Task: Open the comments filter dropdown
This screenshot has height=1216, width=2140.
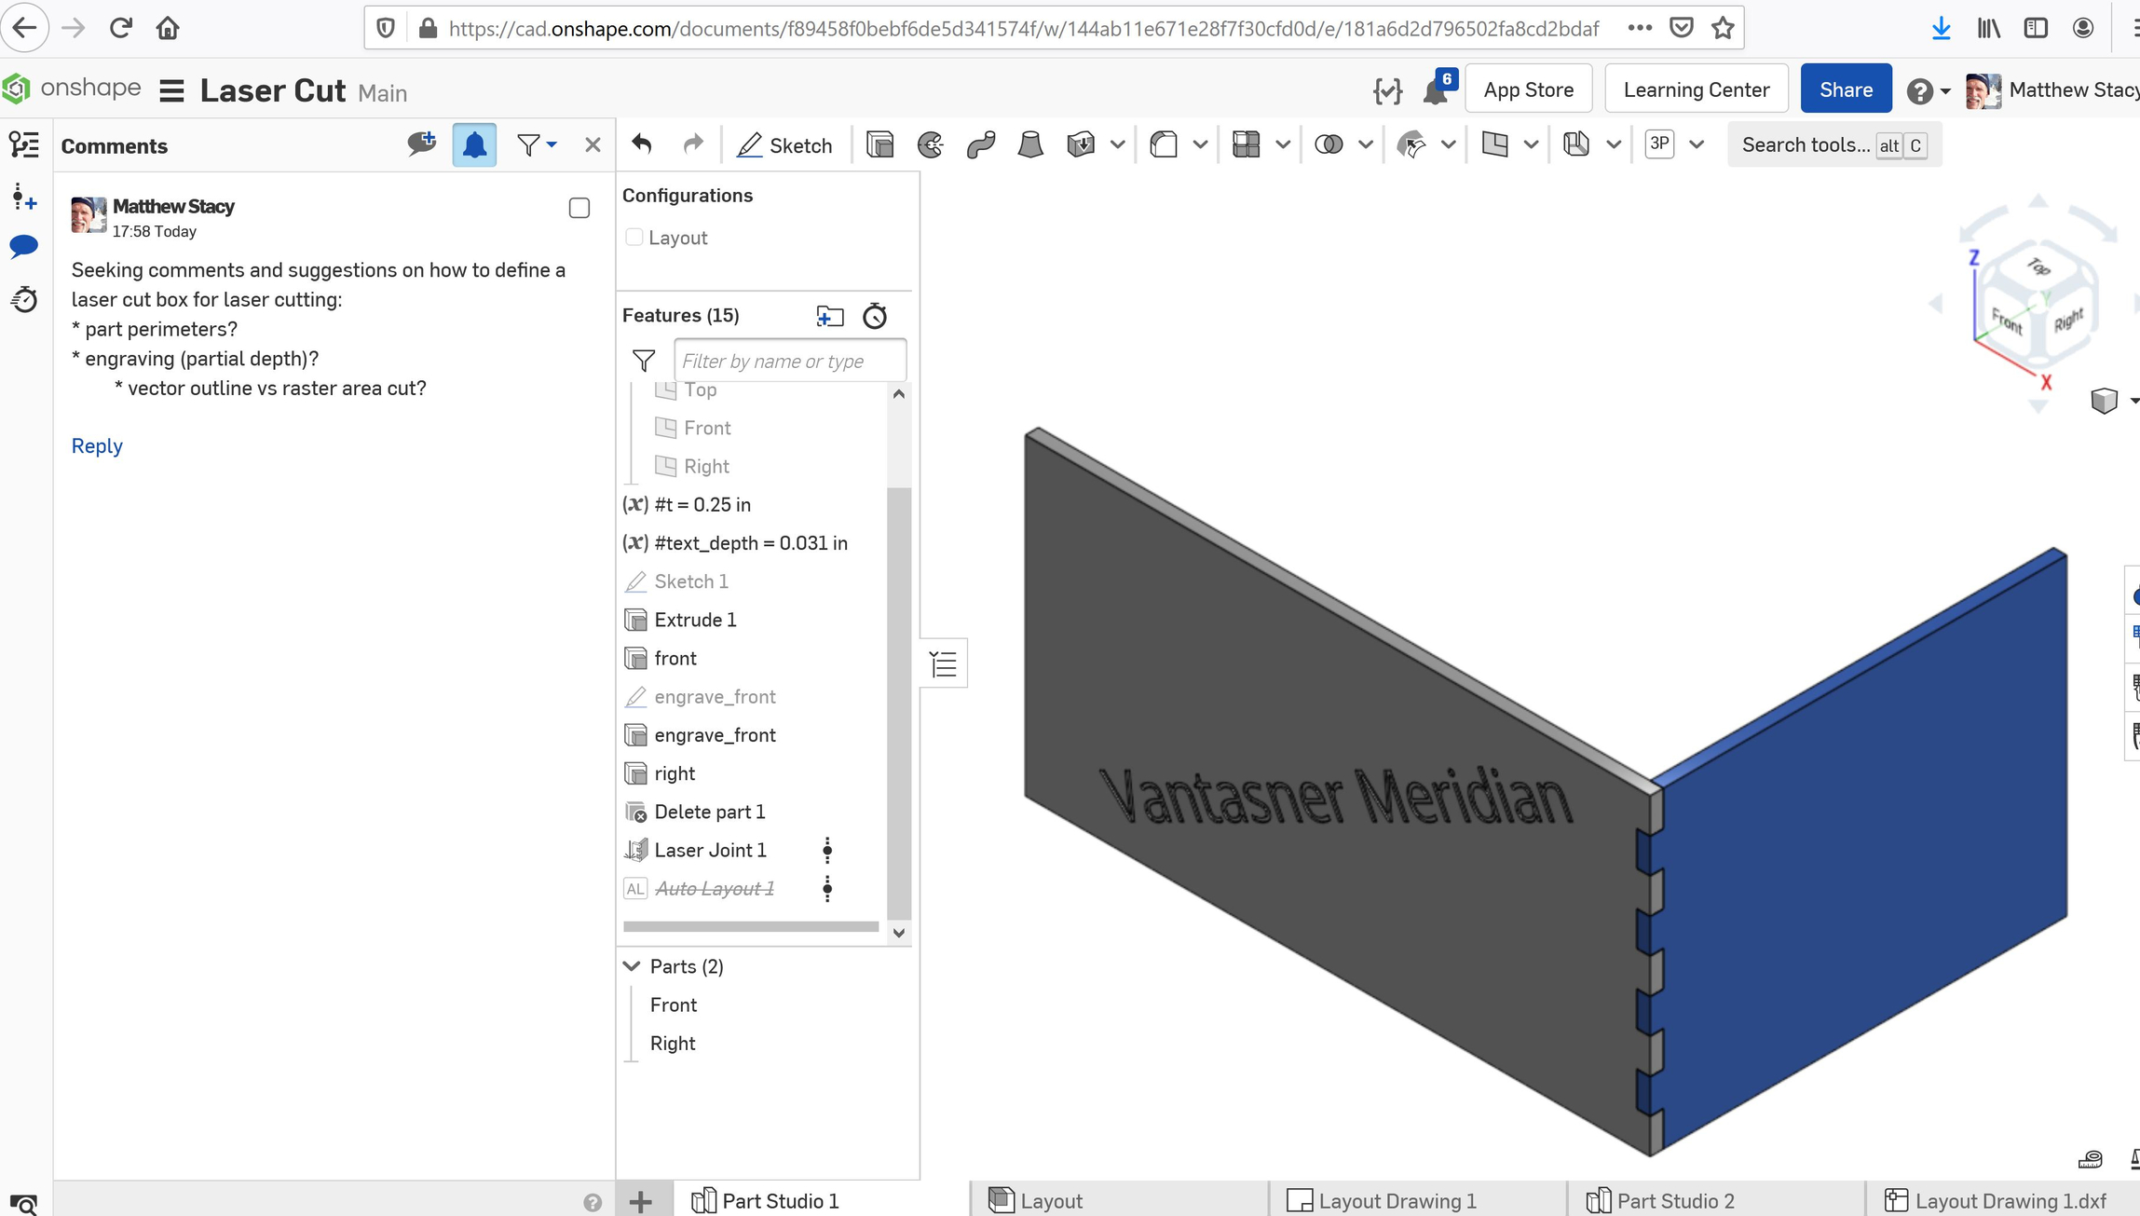Action: 537,145
